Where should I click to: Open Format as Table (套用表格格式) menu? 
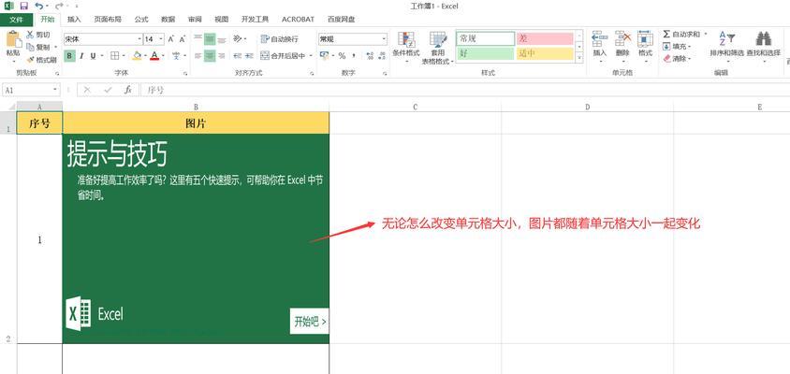click(x=438, y=48)
